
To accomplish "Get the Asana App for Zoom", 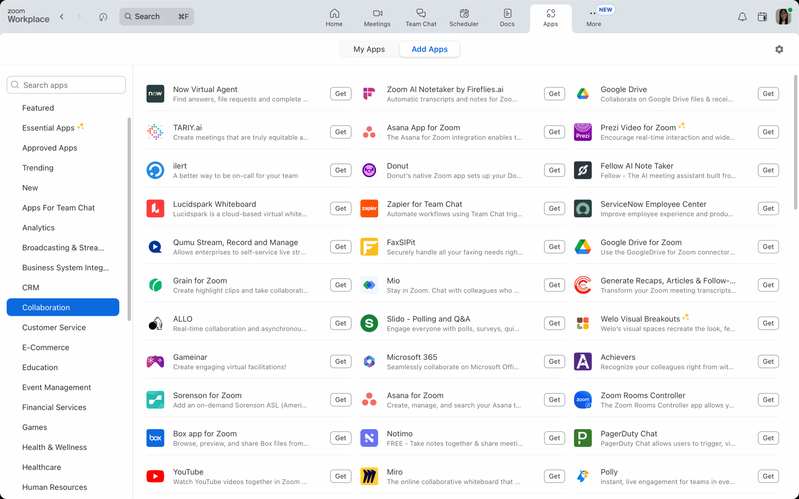I will (x=554, y=132).
